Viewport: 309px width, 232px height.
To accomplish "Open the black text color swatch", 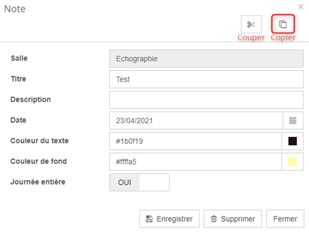I will click(x=292, y=141).
